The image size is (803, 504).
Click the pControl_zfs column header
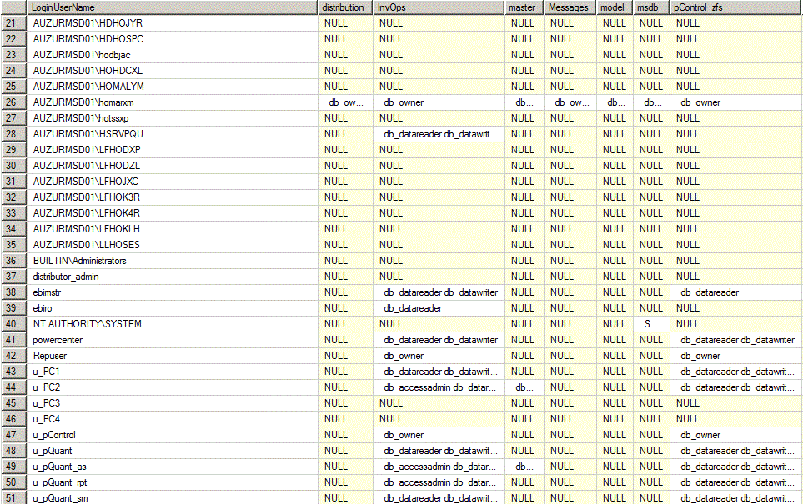tap(736, 7)
